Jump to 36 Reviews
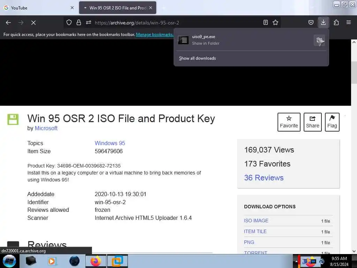Image resolution: width=357 pixels, height=268 pixels. click(264, 178)
